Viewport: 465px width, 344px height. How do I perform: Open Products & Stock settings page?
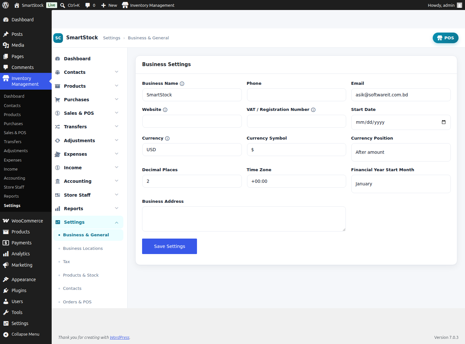click(81, 275)
